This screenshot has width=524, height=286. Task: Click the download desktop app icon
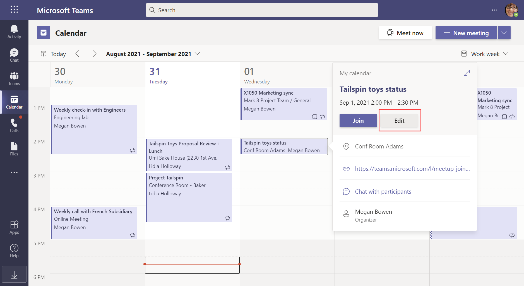click(x=14, y=275)
